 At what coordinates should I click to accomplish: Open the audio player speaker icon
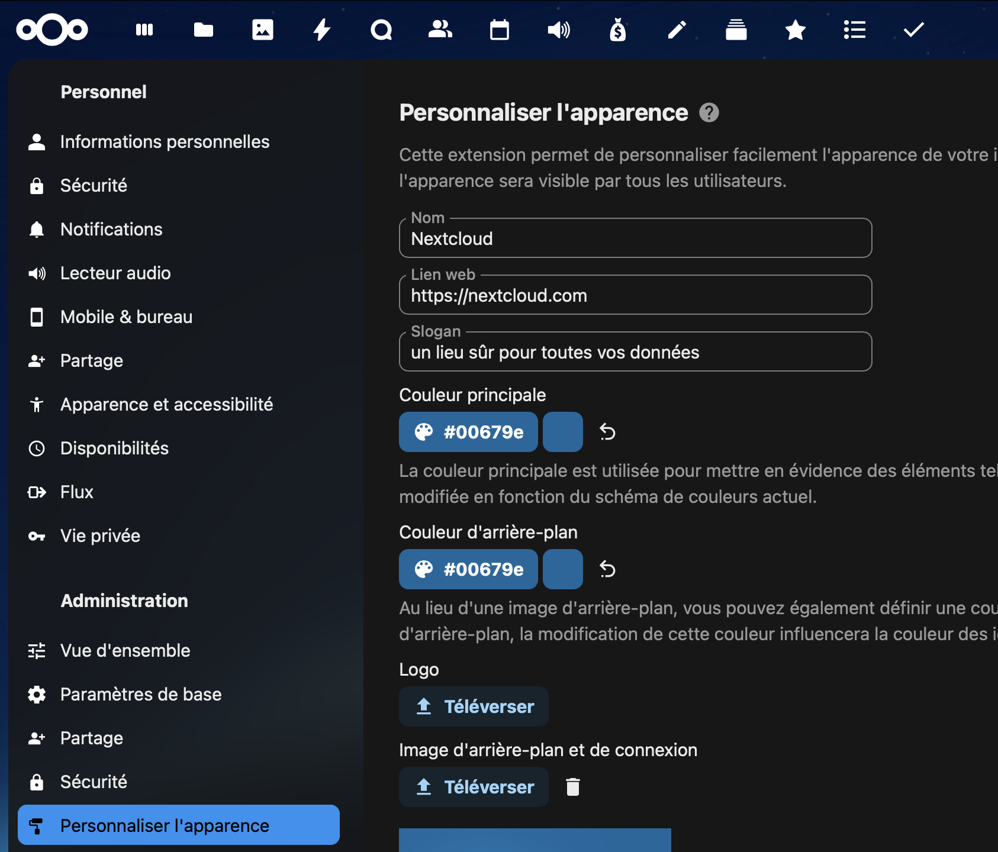coord(558,30)
